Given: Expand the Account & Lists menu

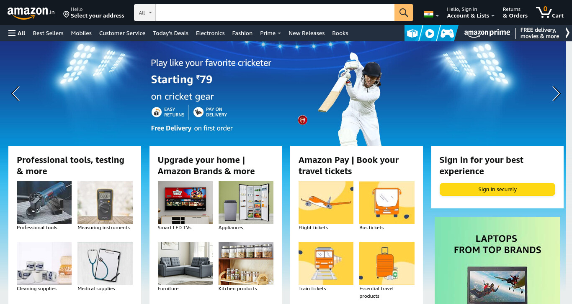Looking at the screenshot, I should (x=470, y=13).
